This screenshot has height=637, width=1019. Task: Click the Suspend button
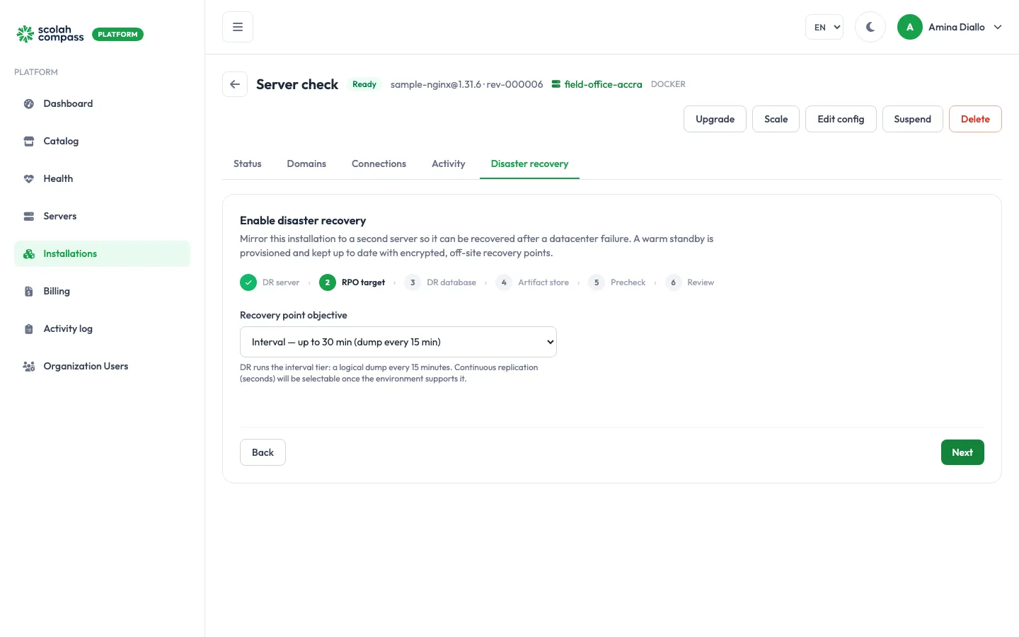912,119
